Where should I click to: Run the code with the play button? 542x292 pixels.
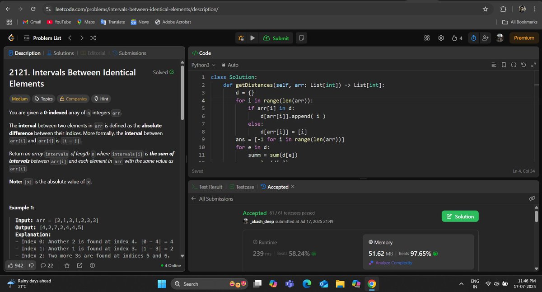[x=252, y=38]
